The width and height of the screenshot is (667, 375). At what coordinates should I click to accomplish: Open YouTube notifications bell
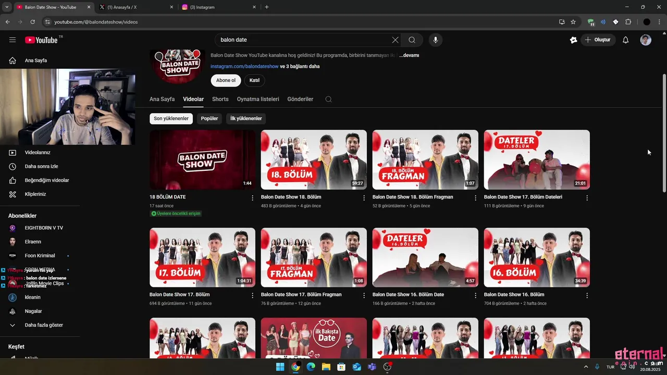pos(626,40)
